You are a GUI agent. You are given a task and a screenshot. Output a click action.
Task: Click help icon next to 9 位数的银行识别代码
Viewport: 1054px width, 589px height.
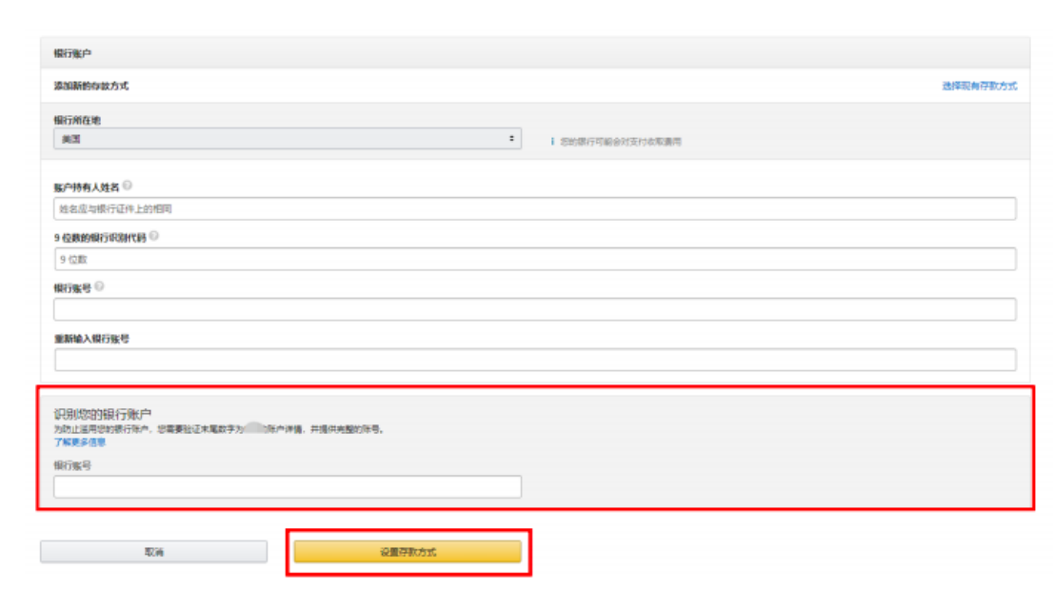tap(153, 237)
